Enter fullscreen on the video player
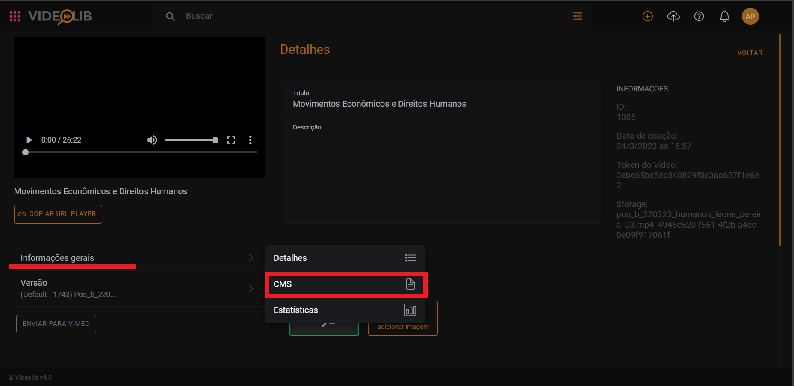Screen dimensions: 794x386 pyautogui.click(x=231, y=140)
